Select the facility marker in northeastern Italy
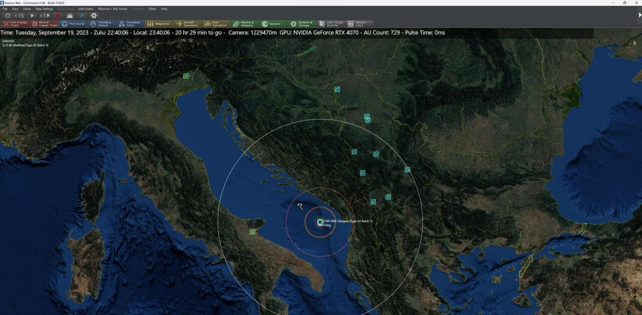 click(186, 76)
